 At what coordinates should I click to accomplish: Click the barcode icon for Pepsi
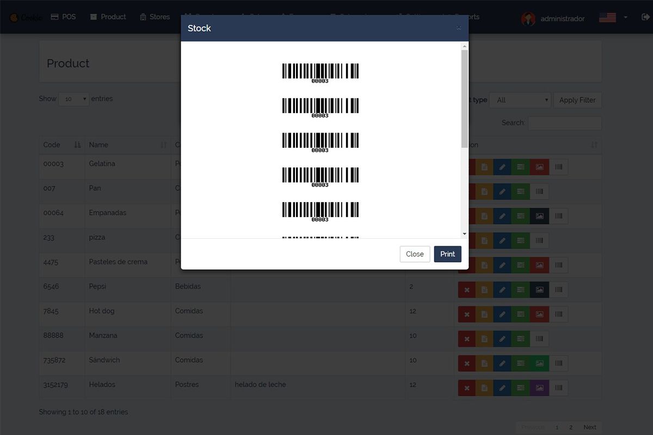558,289
